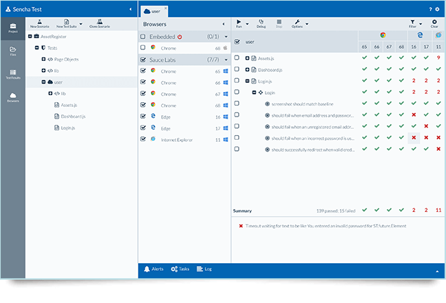Screen dimensions: 446x303
Task: Collapse the Sauce Labs group arrow
Action: 226,60
